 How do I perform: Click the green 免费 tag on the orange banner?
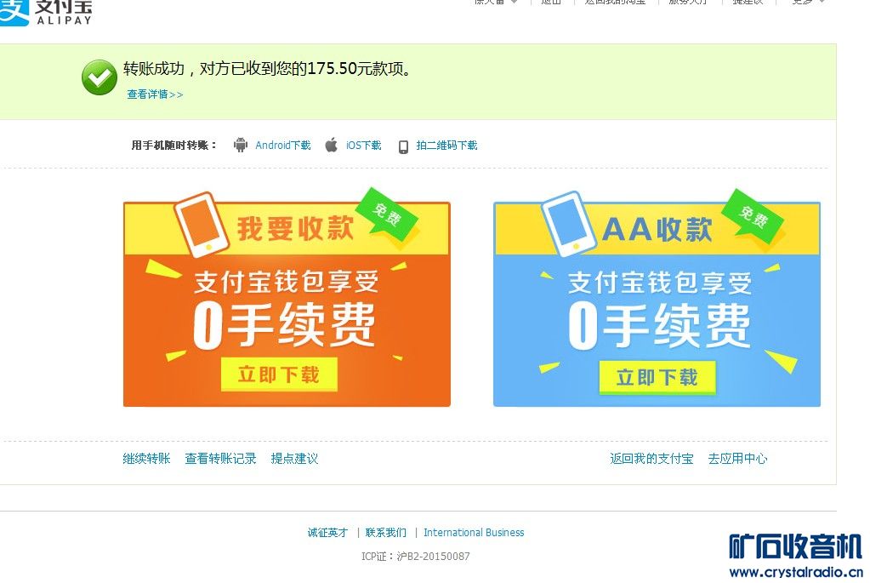(387, 214)
